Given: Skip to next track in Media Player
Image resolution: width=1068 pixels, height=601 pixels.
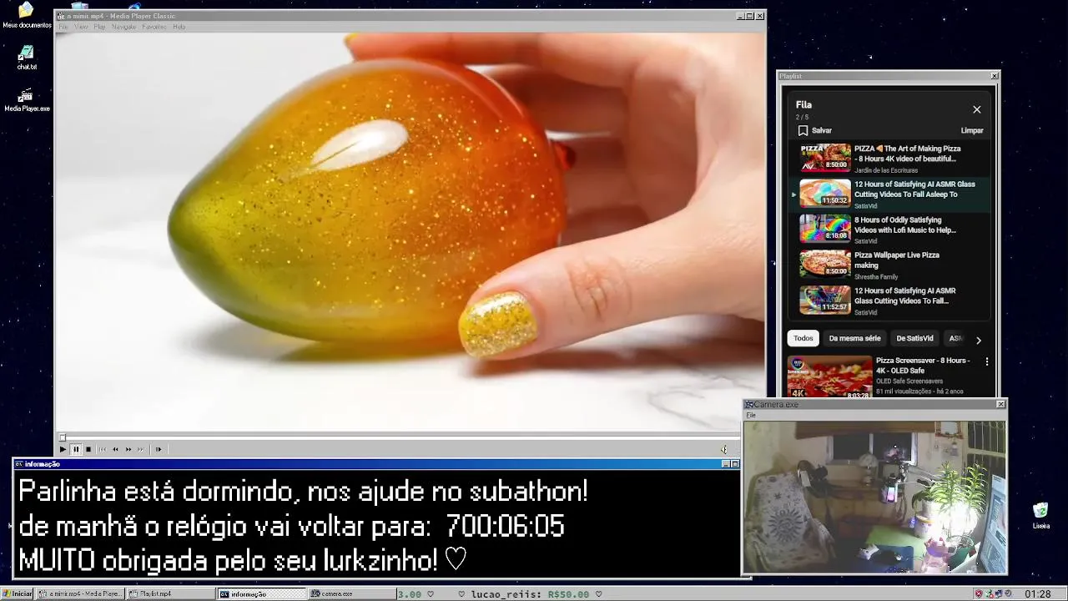Looking at the screenshot, I should click(x=141, y=449).
